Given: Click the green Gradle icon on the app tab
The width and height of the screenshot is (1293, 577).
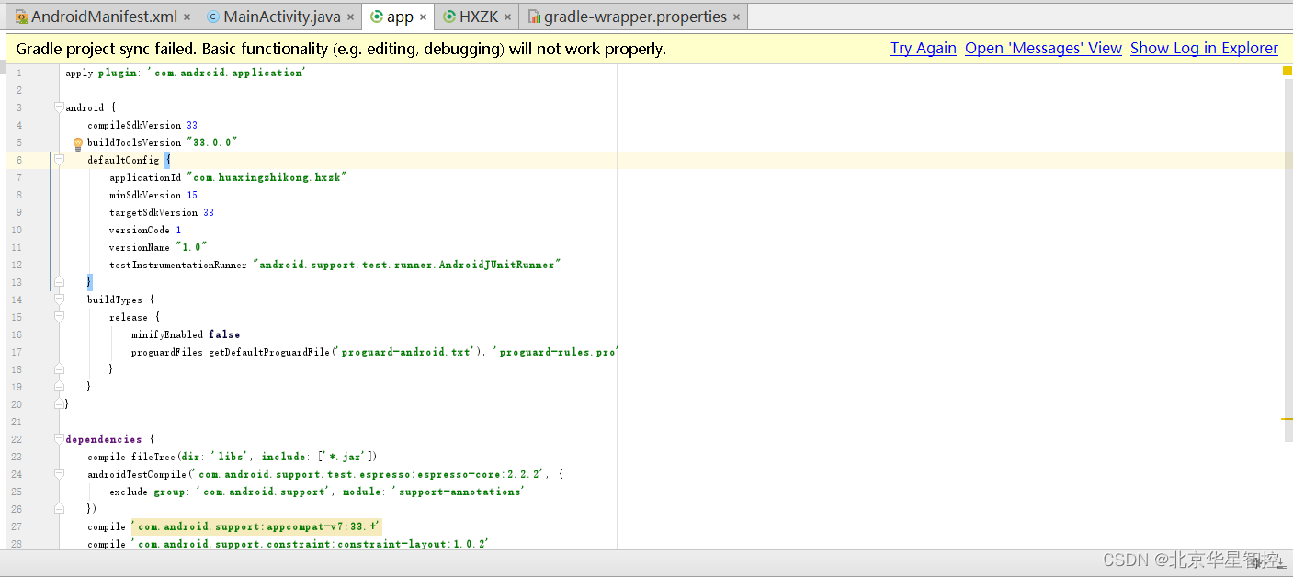Looking at the screenshot, I should 379,16.
